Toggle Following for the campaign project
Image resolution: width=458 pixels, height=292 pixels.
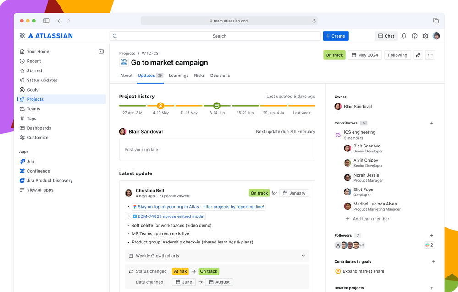pos(397,54)
